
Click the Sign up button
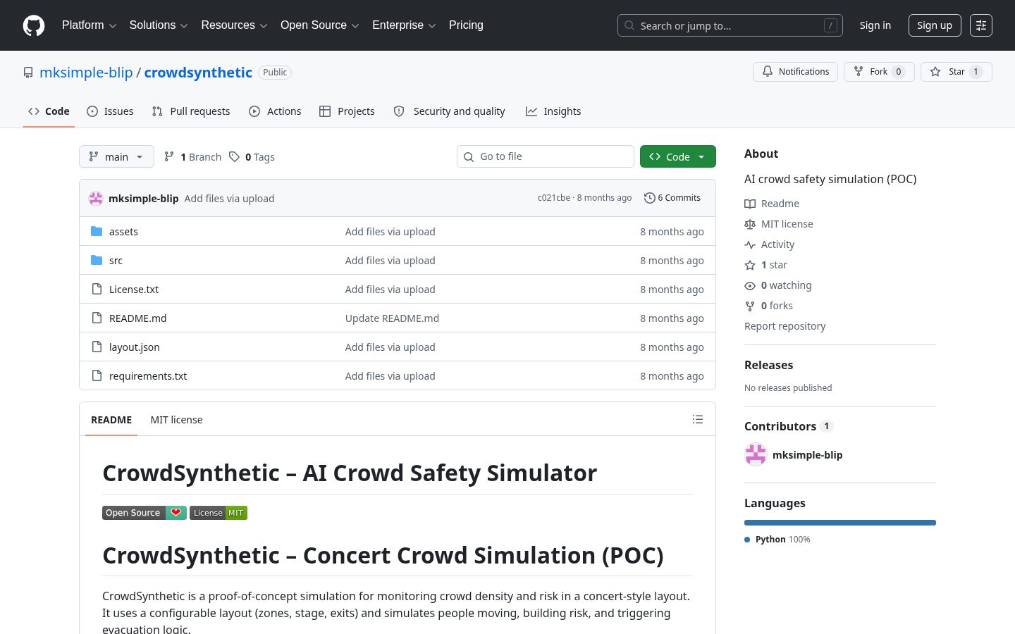click(x=934, y=25)
